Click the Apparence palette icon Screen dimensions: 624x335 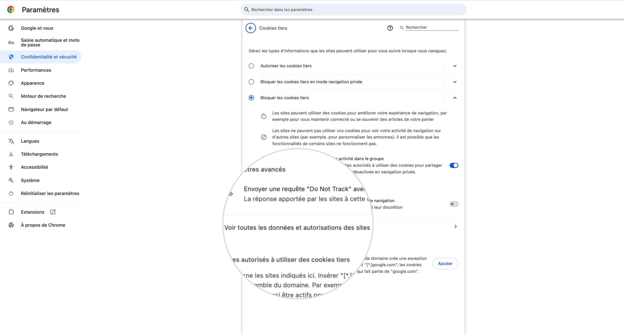click(x=11, y=83)
